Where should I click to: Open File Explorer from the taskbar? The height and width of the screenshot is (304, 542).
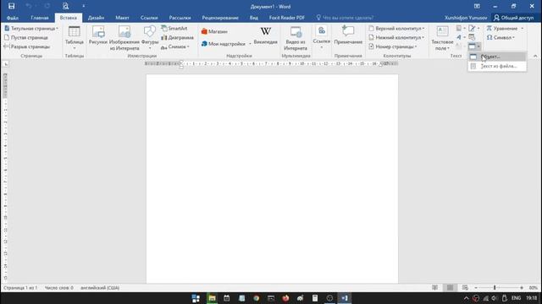[212, 298]
